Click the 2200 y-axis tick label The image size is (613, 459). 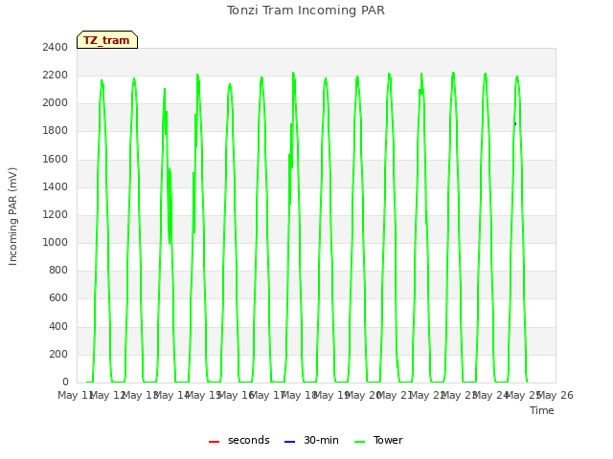pos(56,75)
